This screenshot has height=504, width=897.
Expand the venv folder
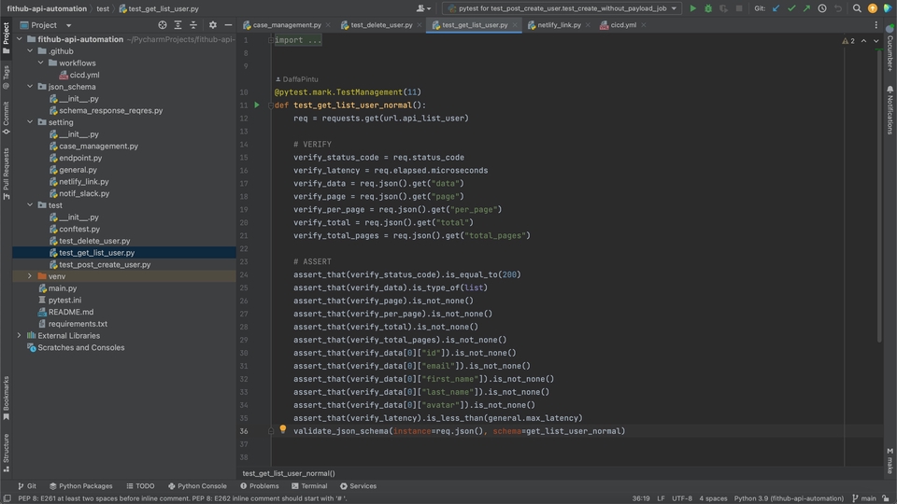click(x=30, y=276)
